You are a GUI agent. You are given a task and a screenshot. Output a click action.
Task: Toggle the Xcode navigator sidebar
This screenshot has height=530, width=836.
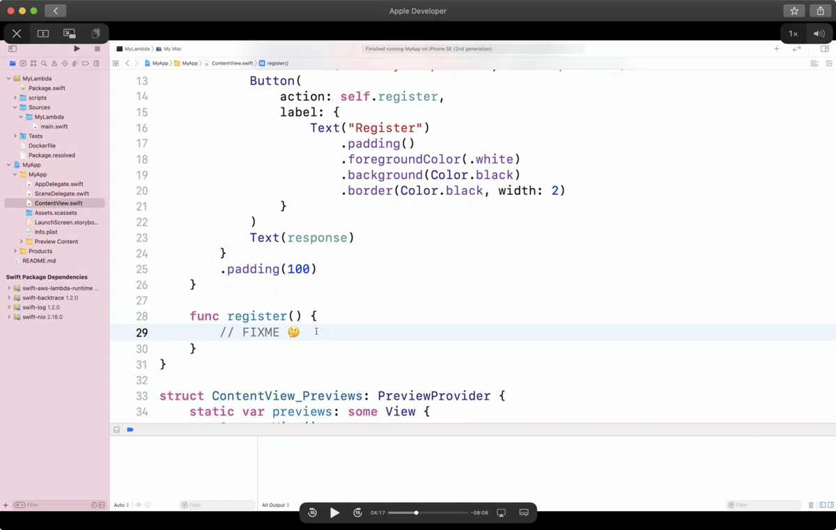(x=13, y=49)
